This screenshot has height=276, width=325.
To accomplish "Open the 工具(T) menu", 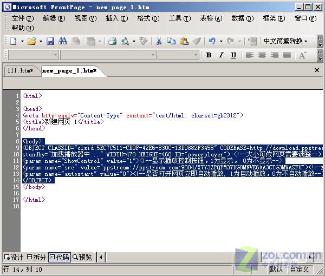I will (x=180, y=18).
